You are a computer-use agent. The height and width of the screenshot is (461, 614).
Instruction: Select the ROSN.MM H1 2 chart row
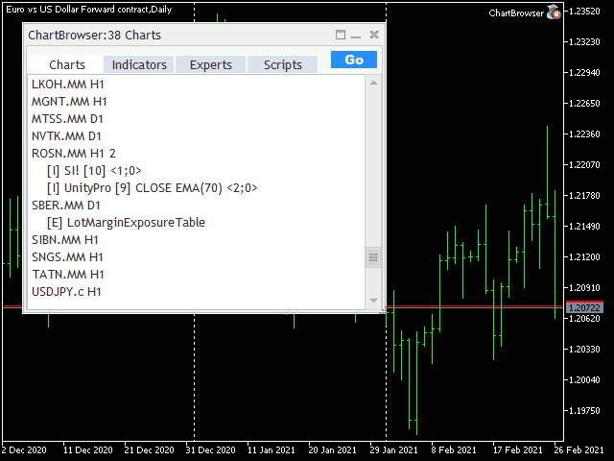197,154
